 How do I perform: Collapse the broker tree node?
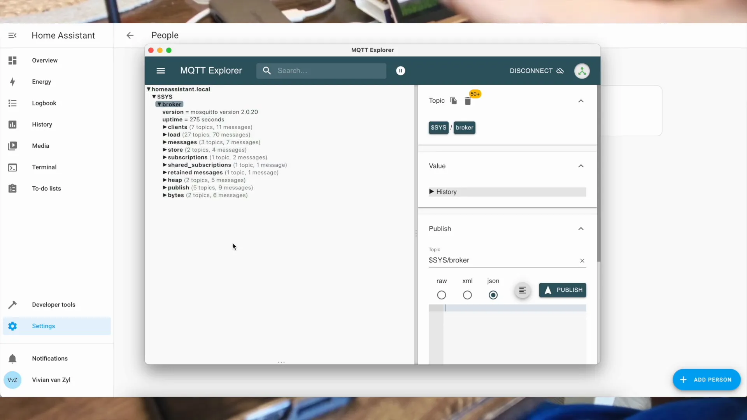(159, 105)
